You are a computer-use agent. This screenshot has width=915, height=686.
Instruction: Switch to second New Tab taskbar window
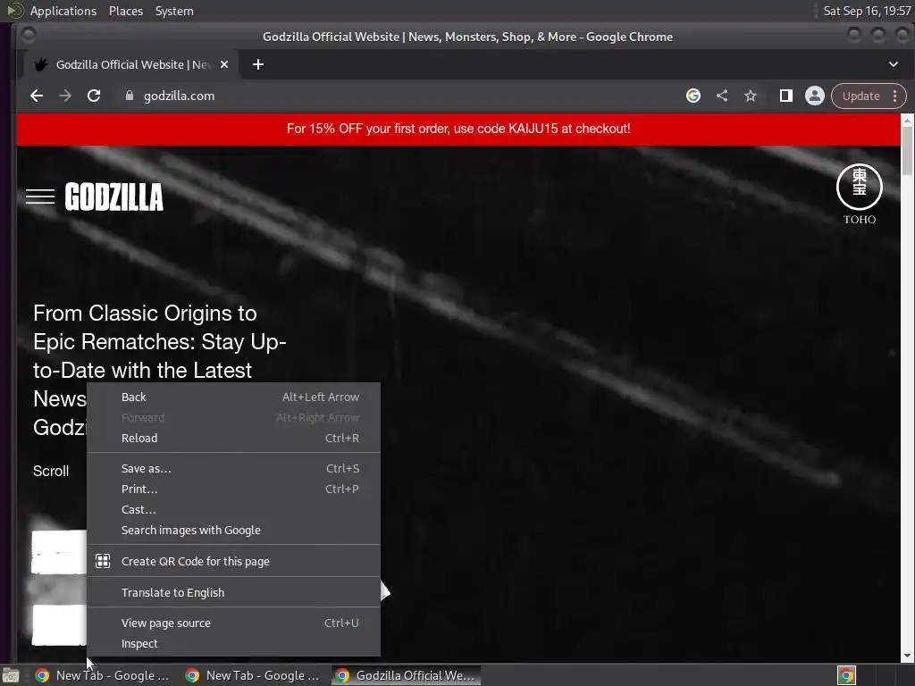(253, 675)
